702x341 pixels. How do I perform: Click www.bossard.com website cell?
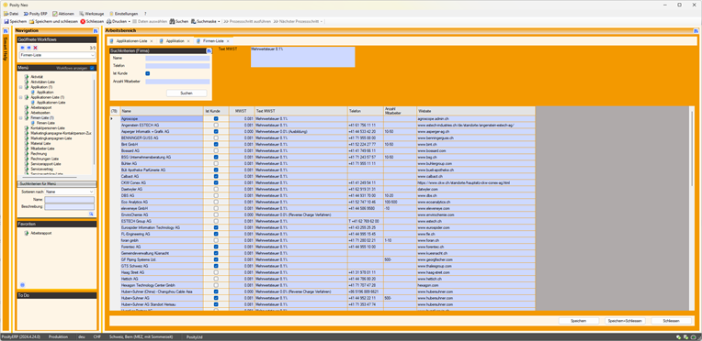click(x=475, y=151)
